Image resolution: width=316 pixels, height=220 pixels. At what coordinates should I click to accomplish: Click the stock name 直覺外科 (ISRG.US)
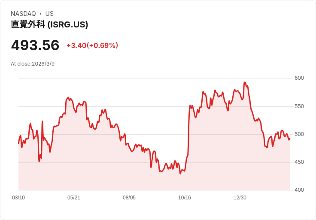point(49,24)
